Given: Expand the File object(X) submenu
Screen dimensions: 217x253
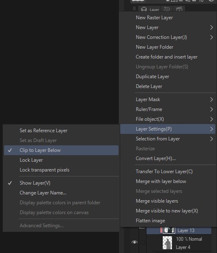Looking at the screenshot, I should click(168, 119).
